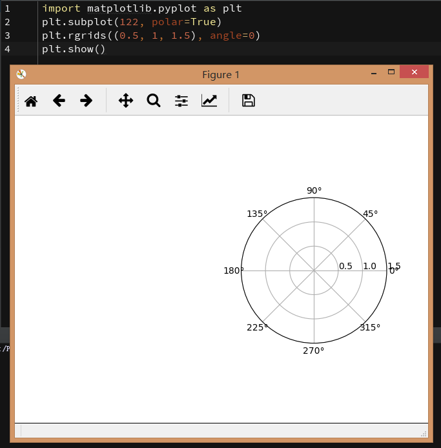Click the 135° angle label
441x448 pixels.
(257, 214)
